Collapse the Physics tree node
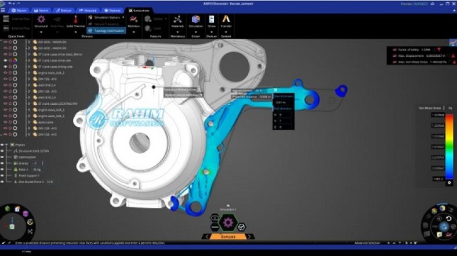Screen dimensions: 457x256 (6, 145)
